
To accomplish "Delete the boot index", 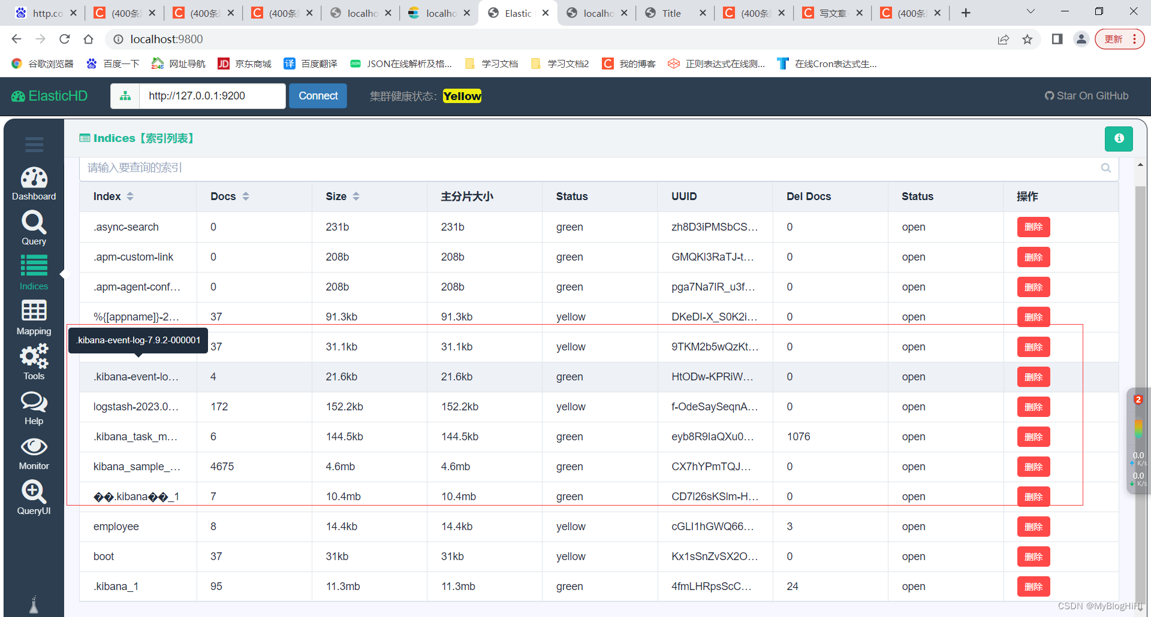I will click(x=1034, y=556).
